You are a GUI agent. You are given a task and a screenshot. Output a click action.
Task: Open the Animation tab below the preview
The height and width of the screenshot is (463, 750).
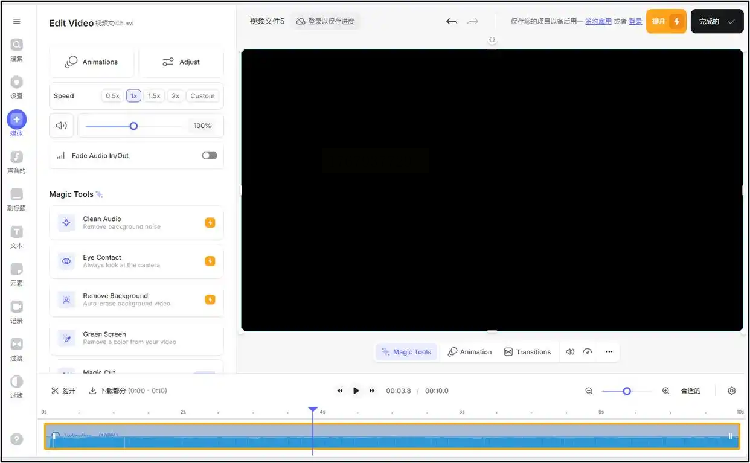tap(470, 352)
